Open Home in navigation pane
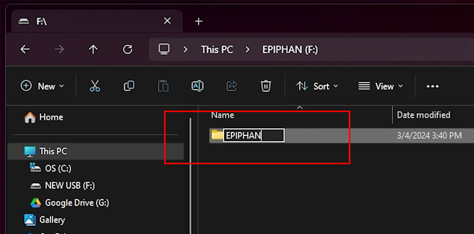This screenshot has width=474, height=234. tap(43, 117)
